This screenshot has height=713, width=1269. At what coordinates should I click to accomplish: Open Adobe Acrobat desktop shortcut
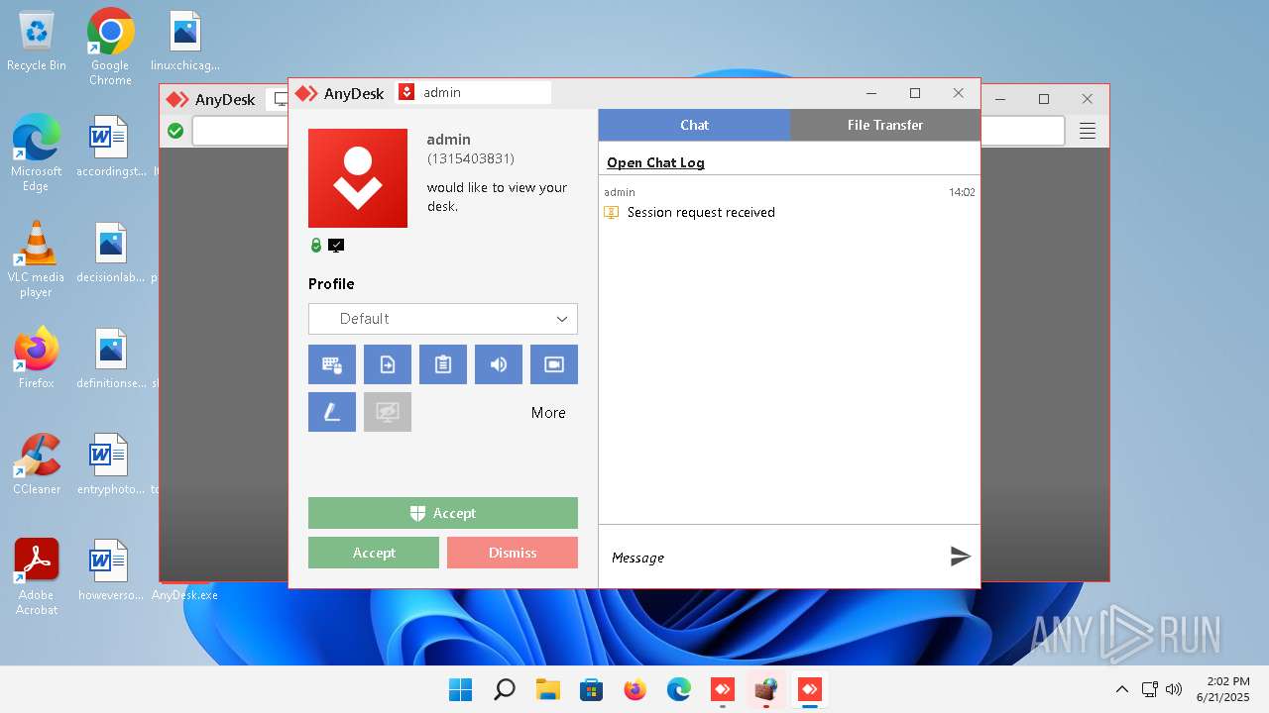pos(37,576)
